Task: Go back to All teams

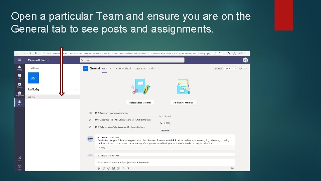Action: tap(34, 68)
